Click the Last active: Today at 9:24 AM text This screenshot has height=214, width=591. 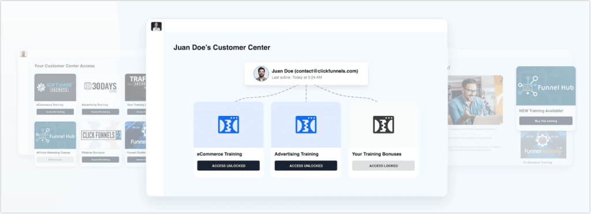coord(297,78)
